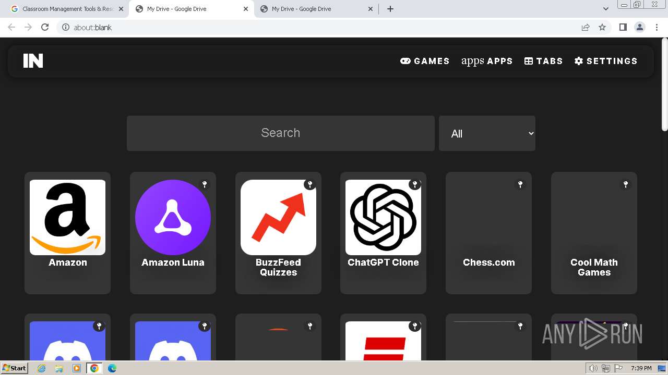The image size is (668, 375).
Task: Share this page icon
Action: pyautogui.click(x=586, y=27)
